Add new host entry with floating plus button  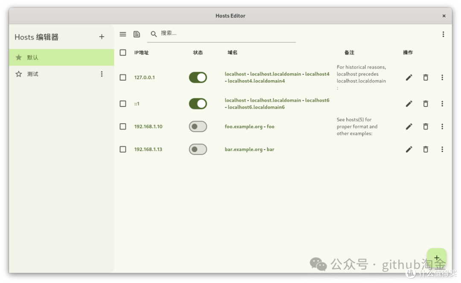tap(437, 258)
